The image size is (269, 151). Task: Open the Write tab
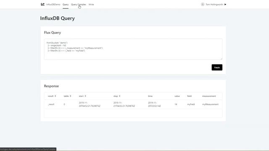[x=91, y=5]
